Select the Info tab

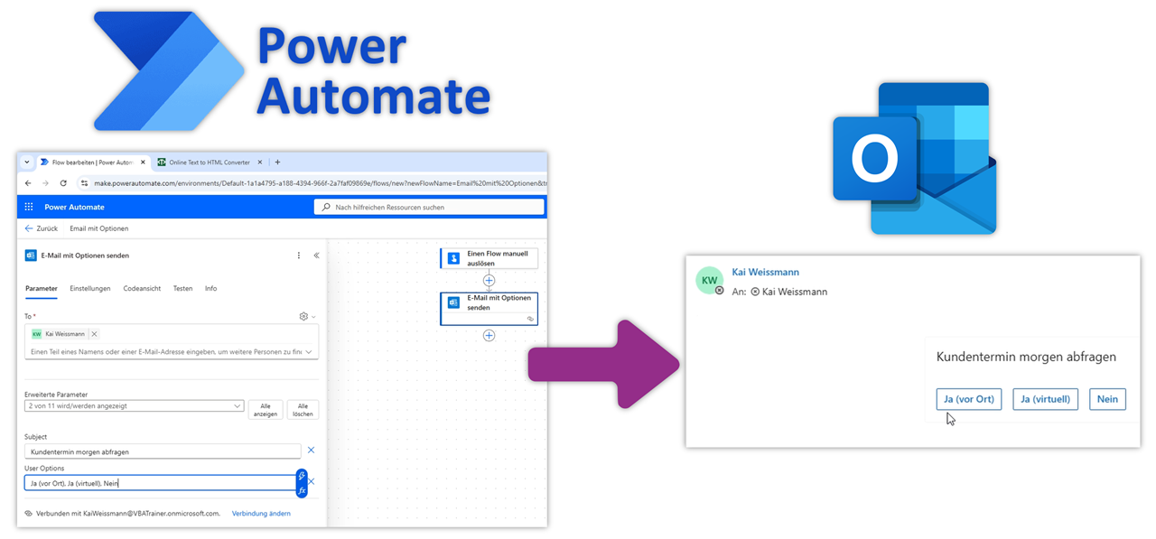pos(210,289)
